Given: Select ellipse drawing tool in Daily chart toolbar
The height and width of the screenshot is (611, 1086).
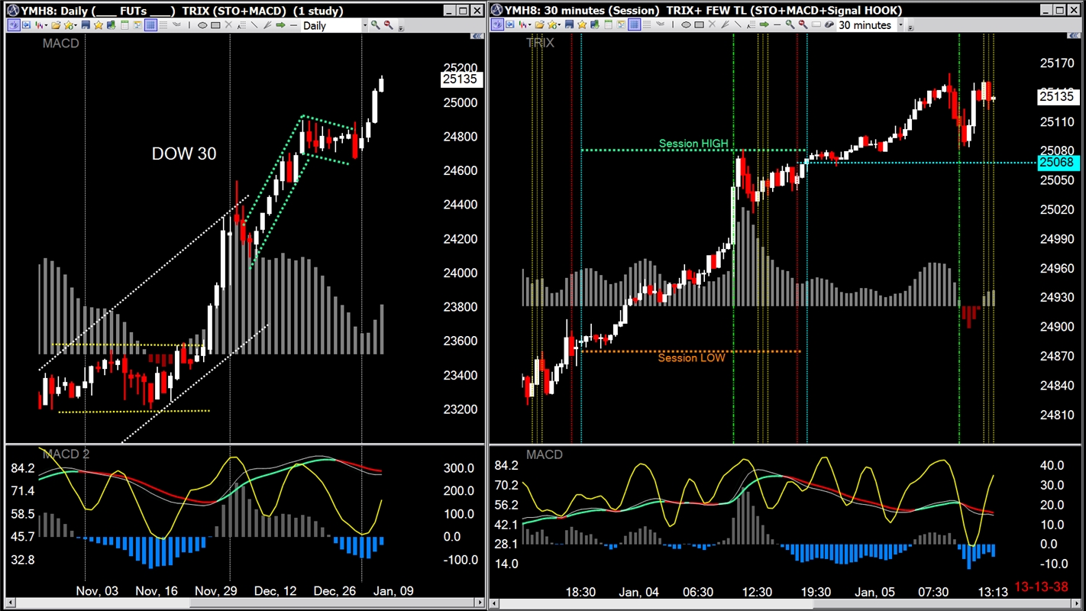Looking at the screenshot, I should pyautogui.click(x=202, y=25).
